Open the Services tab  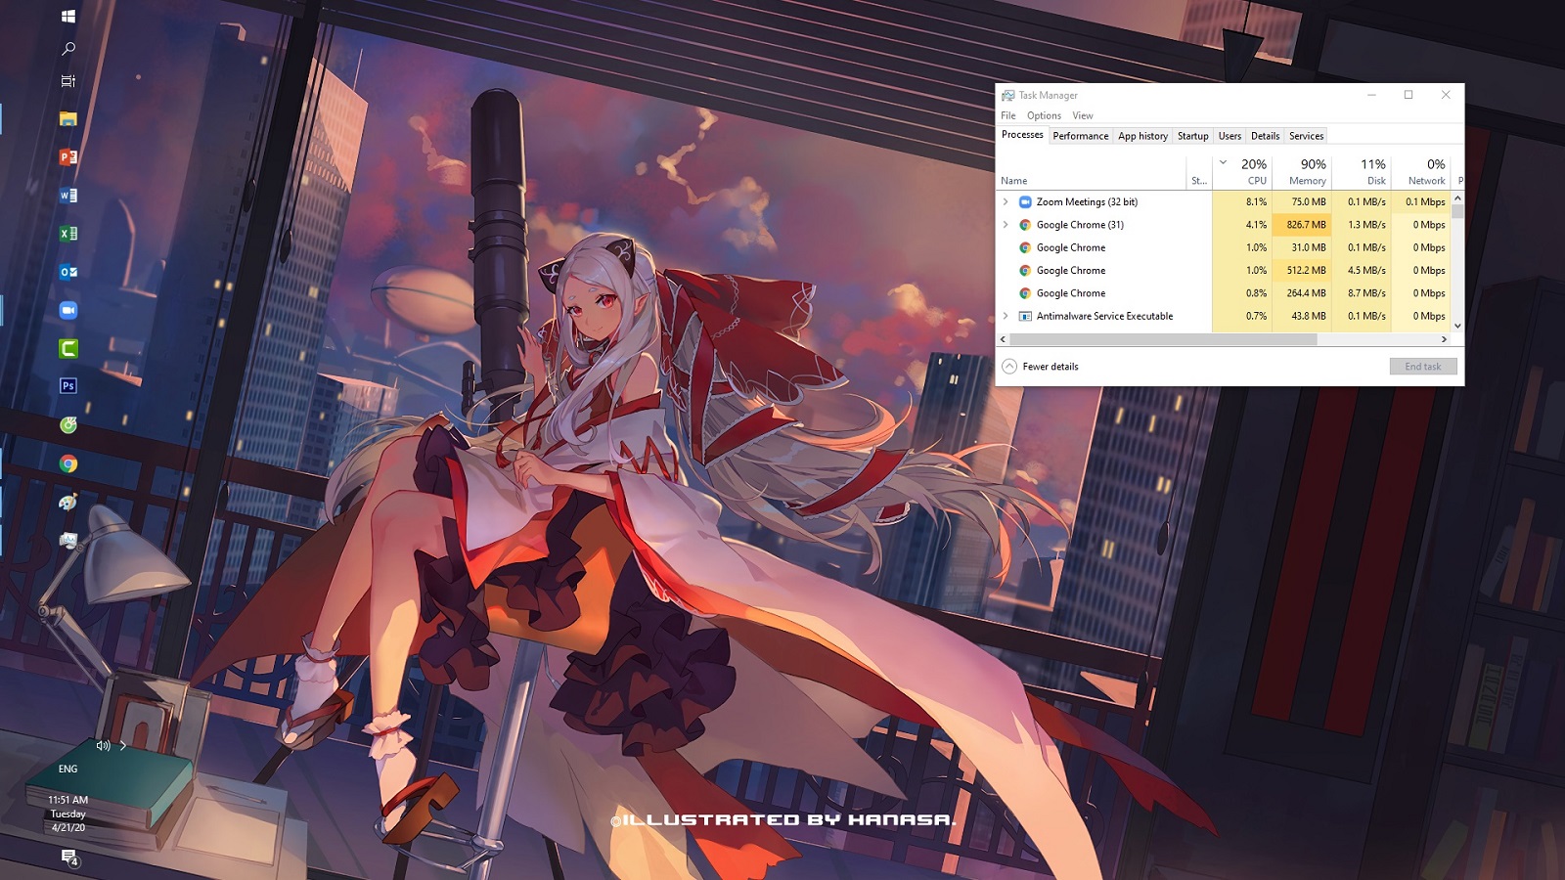click(x=1306, y=136)
